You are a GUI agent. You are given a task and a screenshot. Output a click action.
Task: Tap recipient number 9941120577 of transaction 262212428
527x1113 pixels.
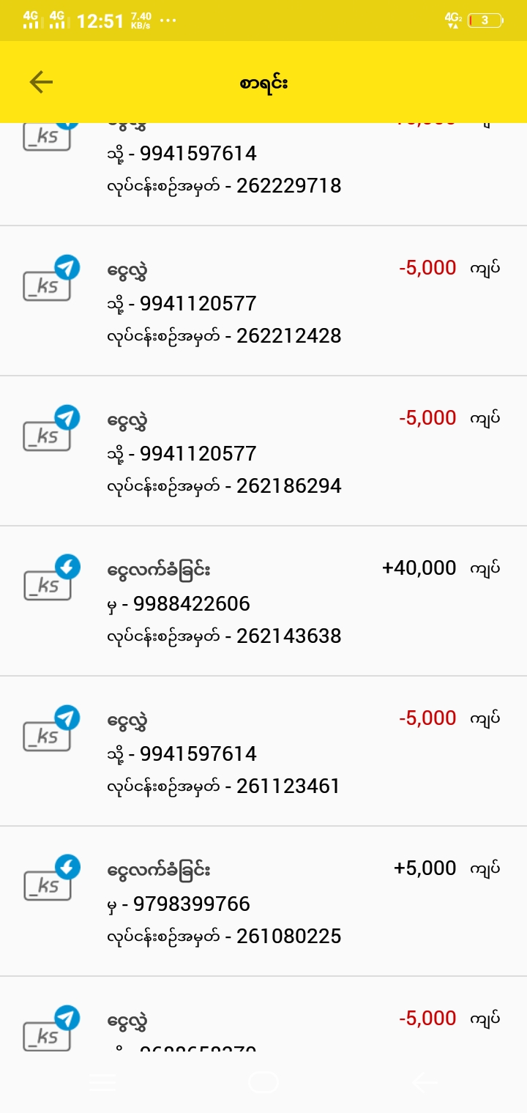198,304
